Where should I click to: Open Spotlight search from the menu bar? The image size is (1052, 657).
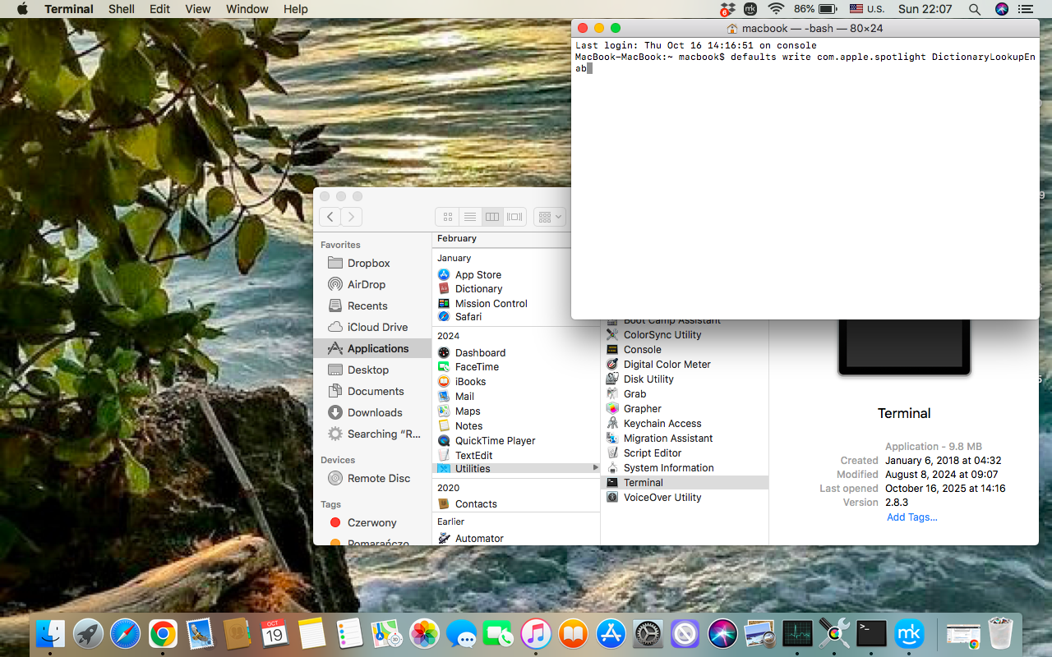coord(974,9)
